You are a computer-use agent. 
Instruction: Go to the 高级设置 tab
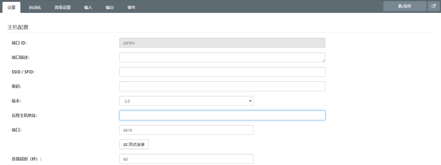click(x=63, y=7)
